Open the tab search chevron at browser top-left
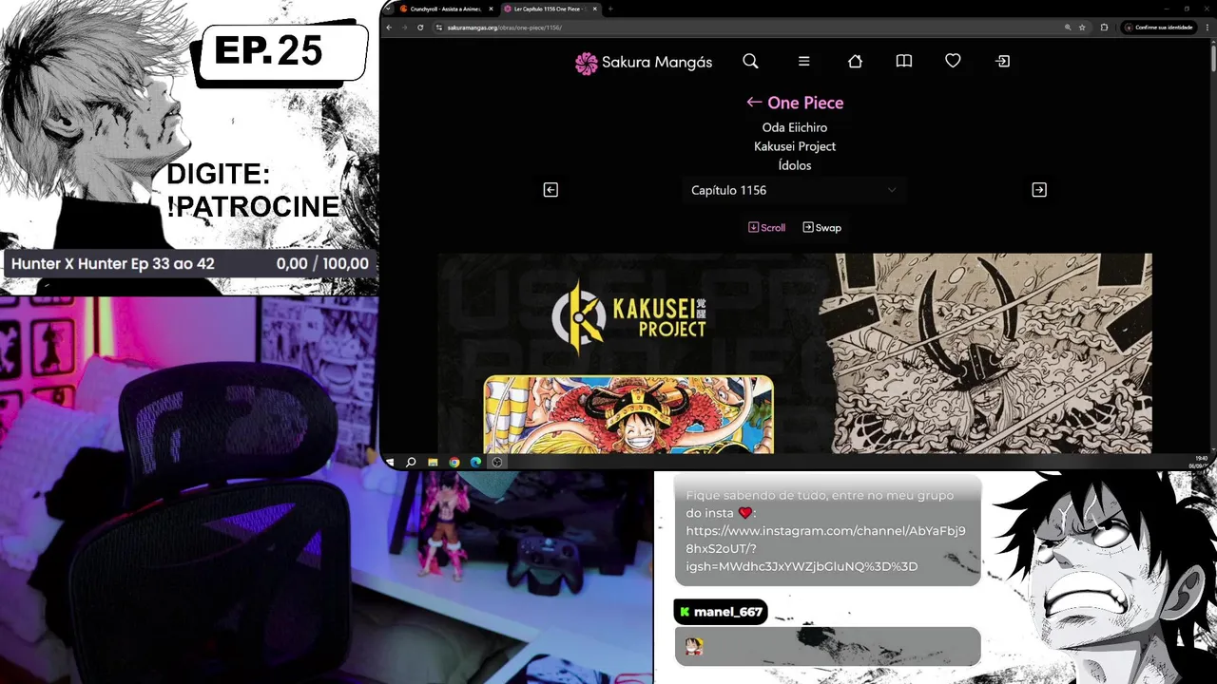1217x684 pixels. click(388, 9)
